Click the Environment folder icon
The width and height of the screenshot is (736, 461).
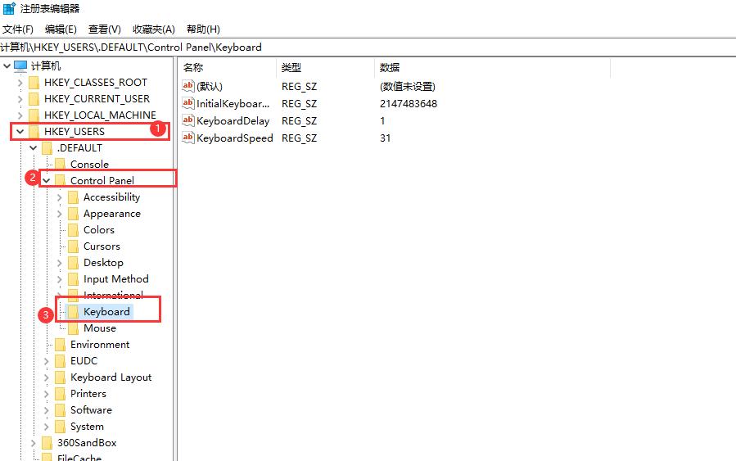pos(60,345)
